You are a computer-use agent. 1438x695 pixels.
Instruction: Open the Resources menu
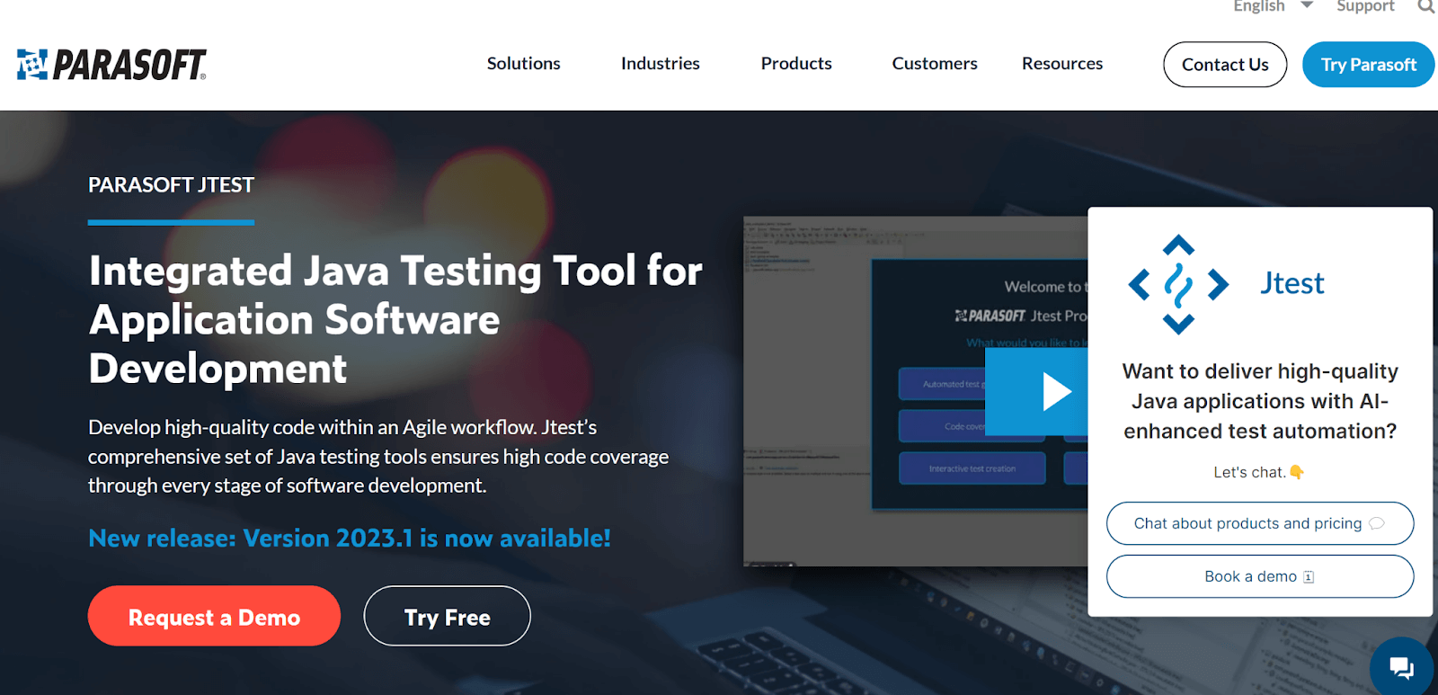coord(1062,64)
